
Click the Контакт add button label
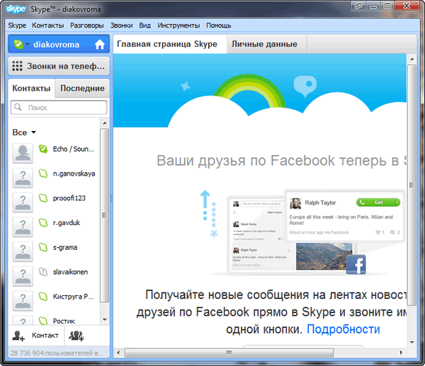pos(45,336)
